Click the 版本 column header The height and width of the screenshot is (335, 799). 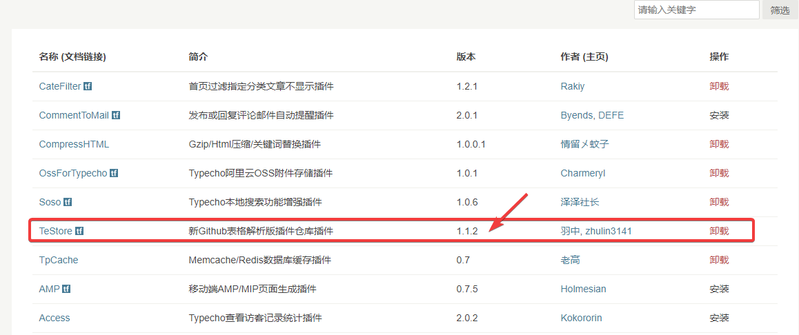(x=466, y=57)
